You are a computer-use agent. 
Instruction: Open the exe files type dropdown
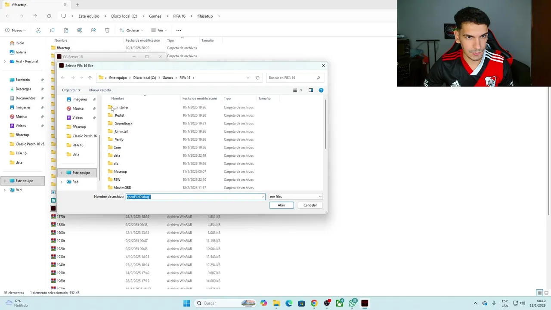tap(295, 197)
